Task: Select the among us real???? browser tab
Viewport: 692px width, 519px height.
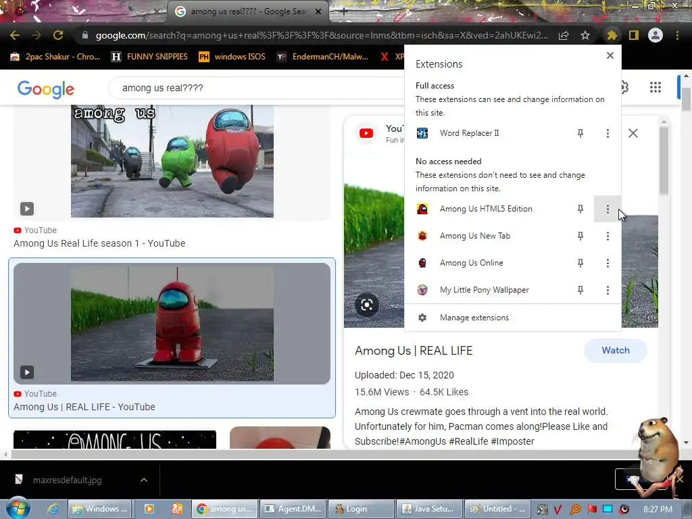Action: tap(247, 11)
